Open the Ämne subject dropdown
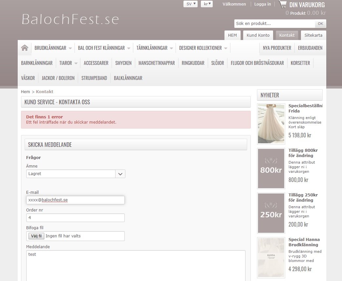 (76, 174)
